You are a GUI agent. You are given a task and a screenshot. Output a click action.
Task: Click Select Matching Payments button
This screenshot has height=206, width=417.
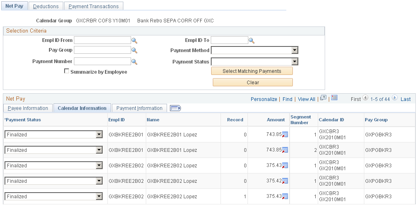(252, 71)
